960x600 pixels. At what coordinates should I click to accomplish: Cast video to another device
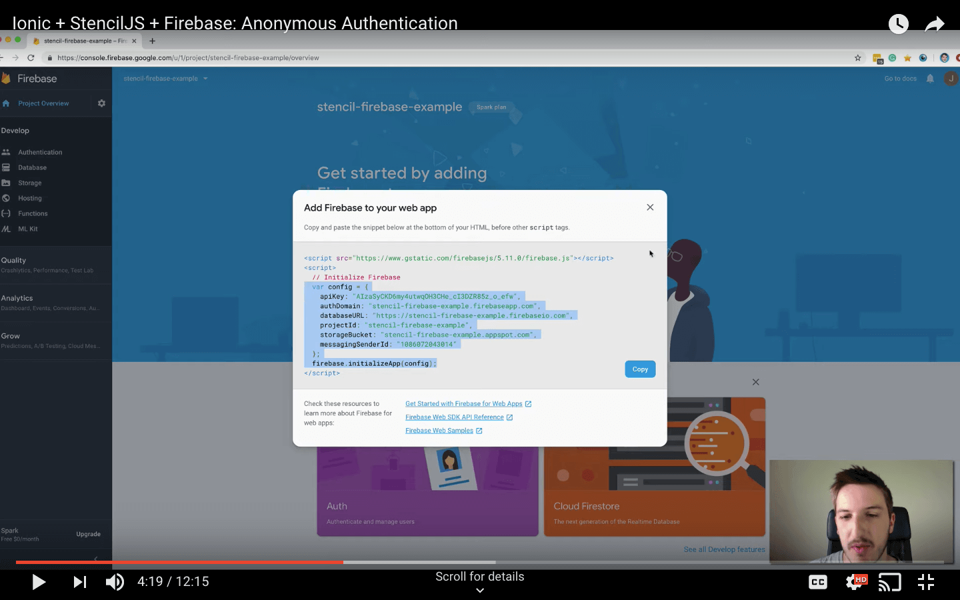(x=890, y=582)
